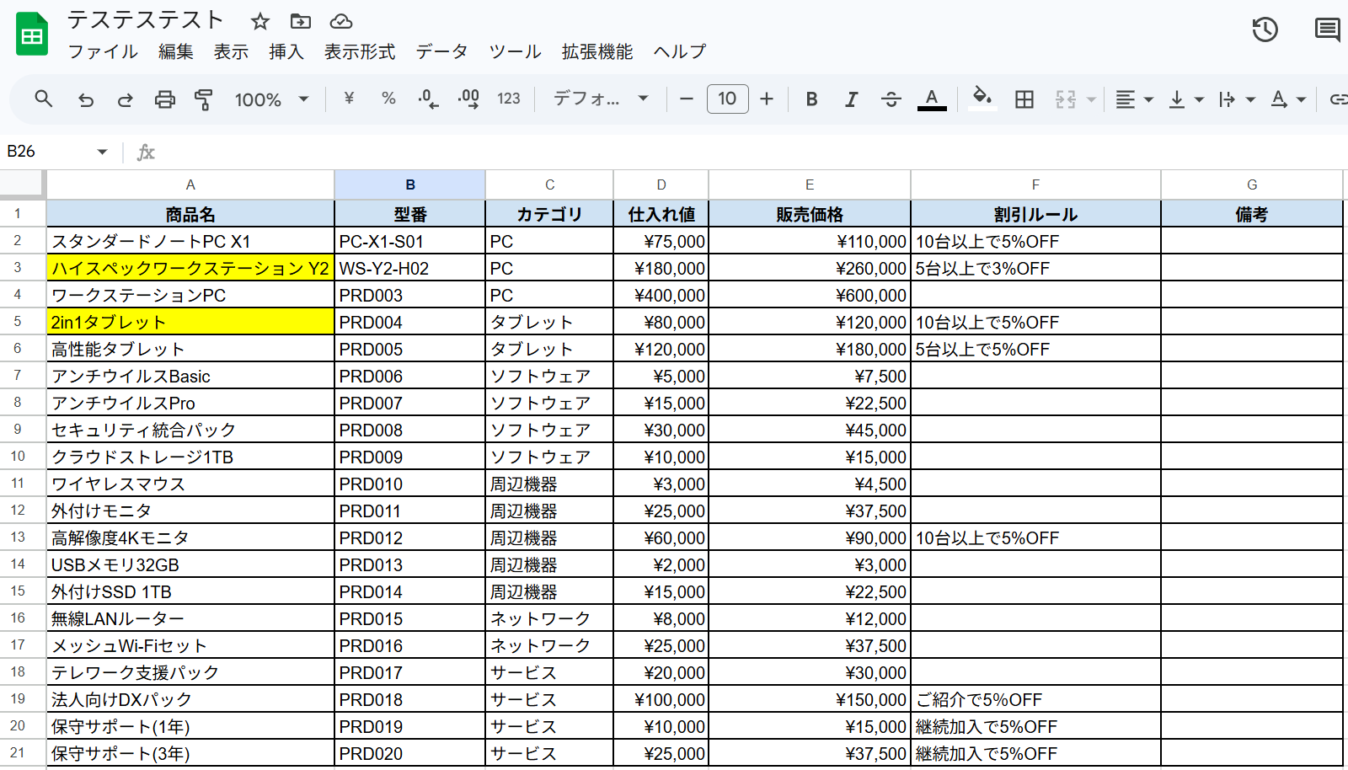Screen dimensions: 1348x770
Task: Select the yellow cell 2in1タブレット
Action: click(190, 322)
